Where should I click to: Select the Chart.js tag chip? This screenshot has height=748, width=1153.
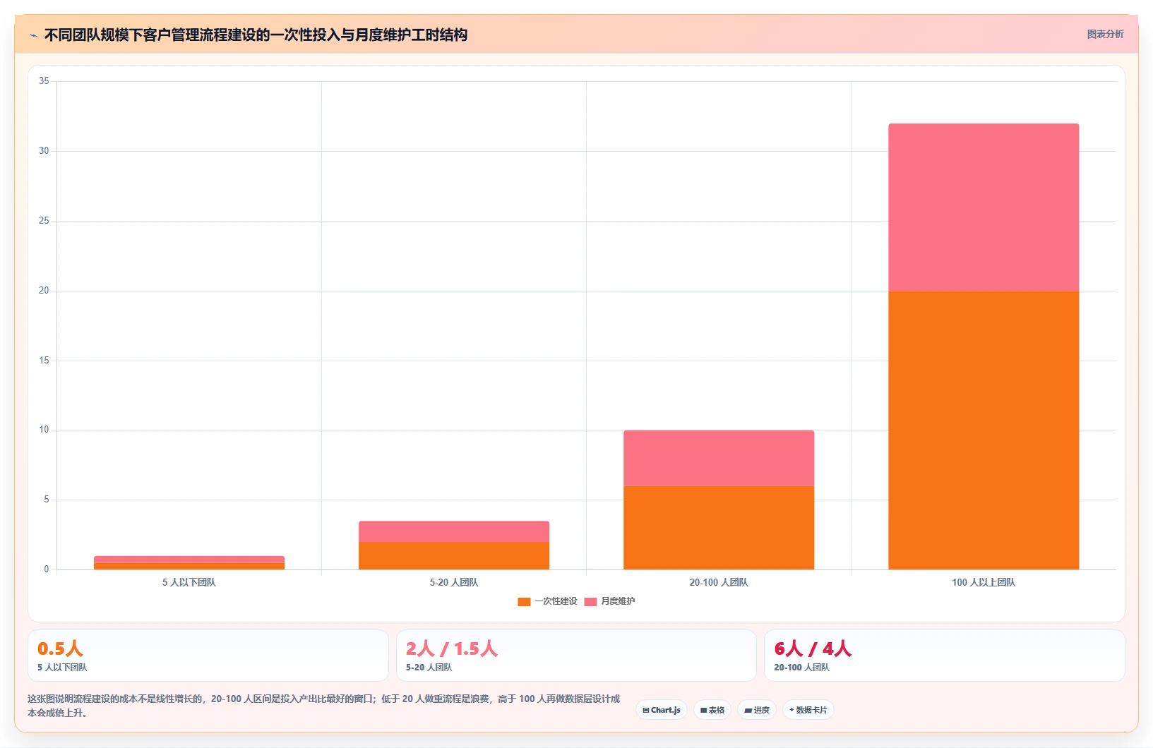point(662,710)
